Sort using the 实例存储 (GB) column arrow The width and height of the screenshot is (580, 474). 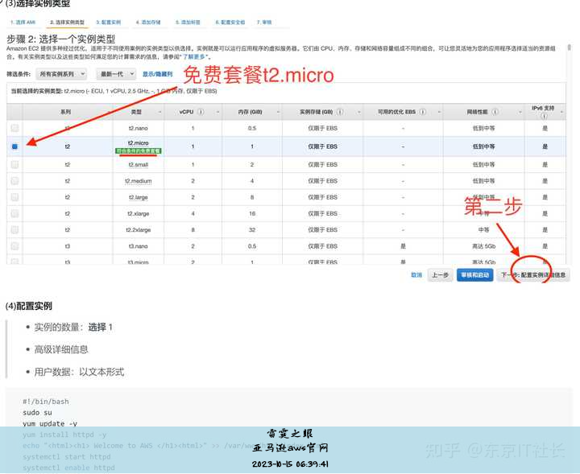(x=358, y=112)
